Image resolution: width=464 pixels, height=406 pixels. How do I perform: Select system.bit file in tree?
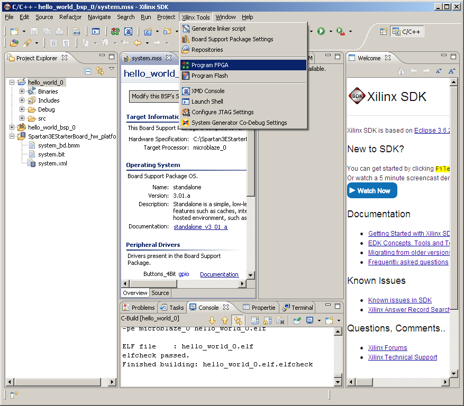click(51, 154)
